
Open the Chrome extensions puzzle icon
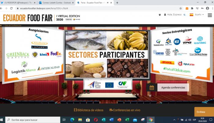tap(192, 8)
